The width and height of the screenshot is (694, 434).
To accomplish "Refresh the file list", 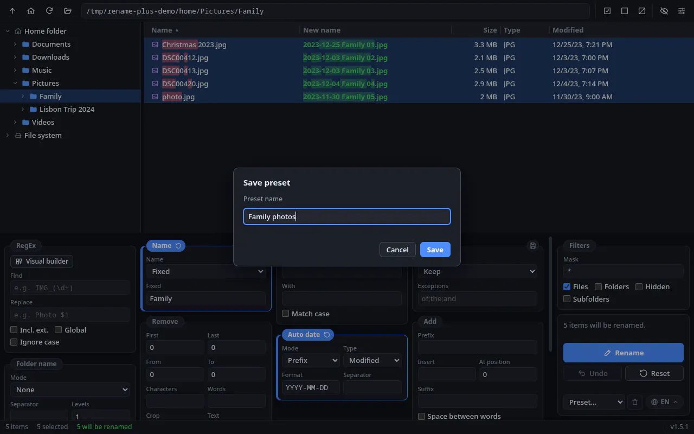I will point(49,11).
